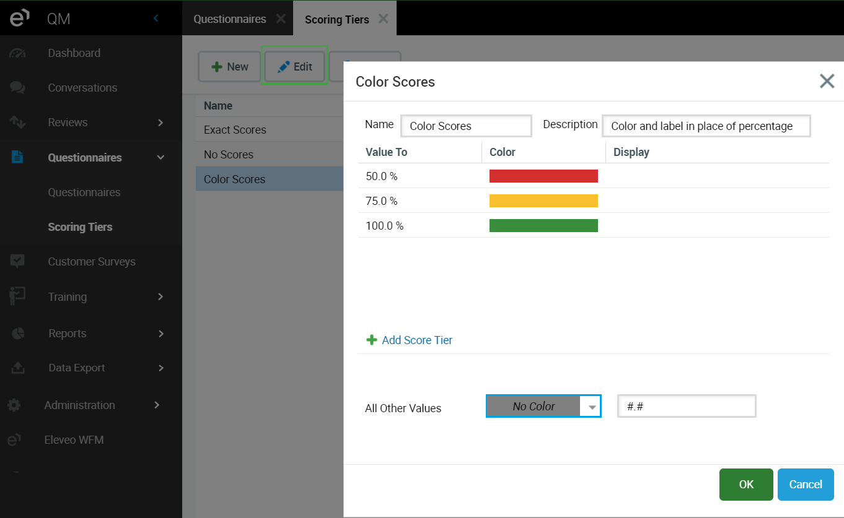Click the Description text field
Image resolution: width=844 pixels, height=518 pixels.
click(x=706, y=126)
